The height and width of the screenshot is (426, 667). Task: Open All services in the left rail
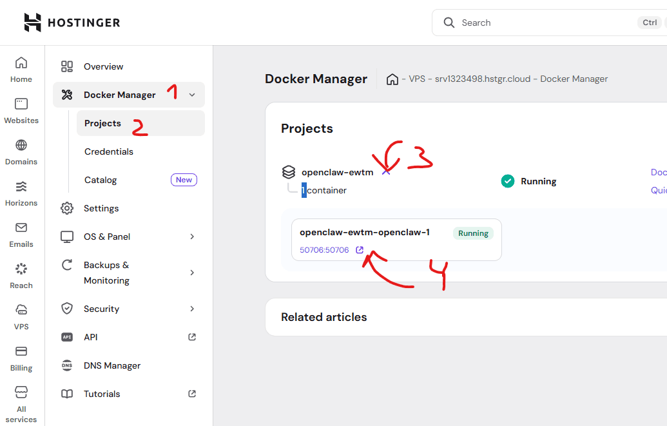click(x=21, y=404)
